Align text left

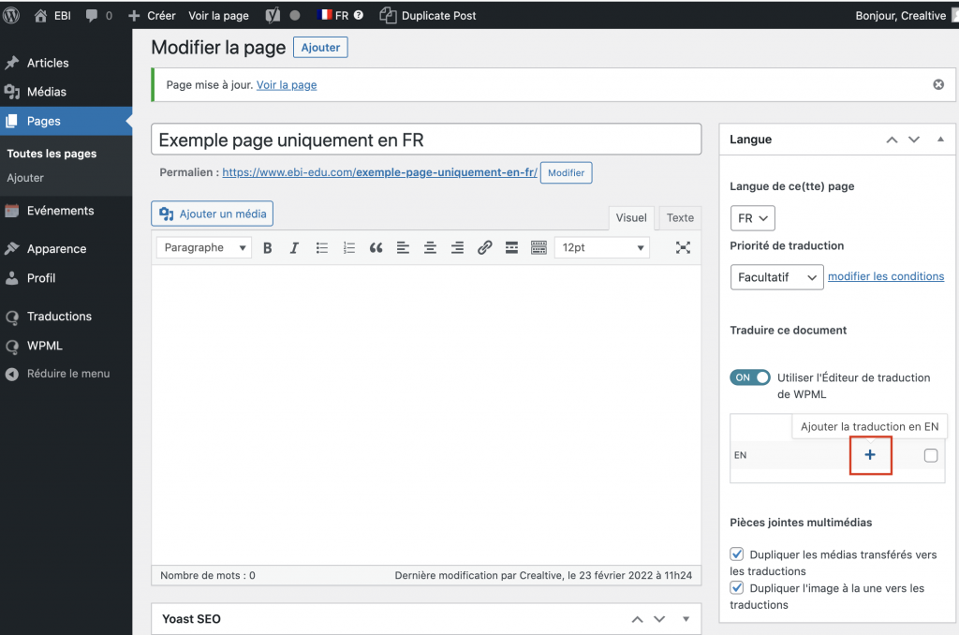(x=403, y=248)
